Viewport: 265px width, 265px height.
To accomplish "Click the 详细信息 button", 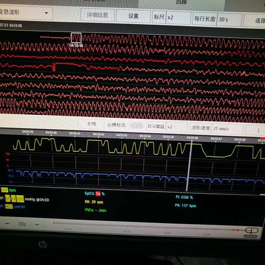I will click(x=98, y=15).
